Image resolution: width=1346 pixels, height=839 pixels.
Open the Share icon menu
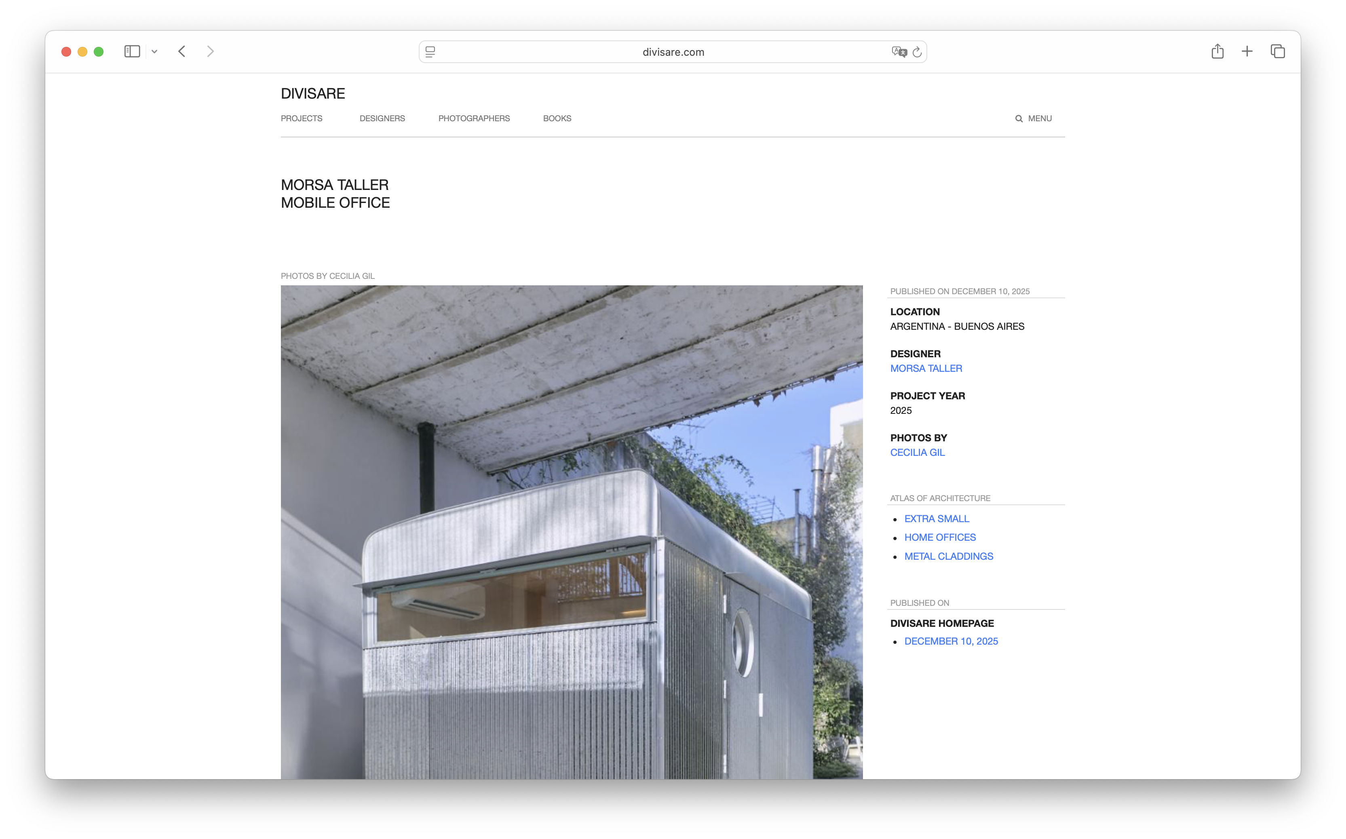click(x=1217, y=52)
